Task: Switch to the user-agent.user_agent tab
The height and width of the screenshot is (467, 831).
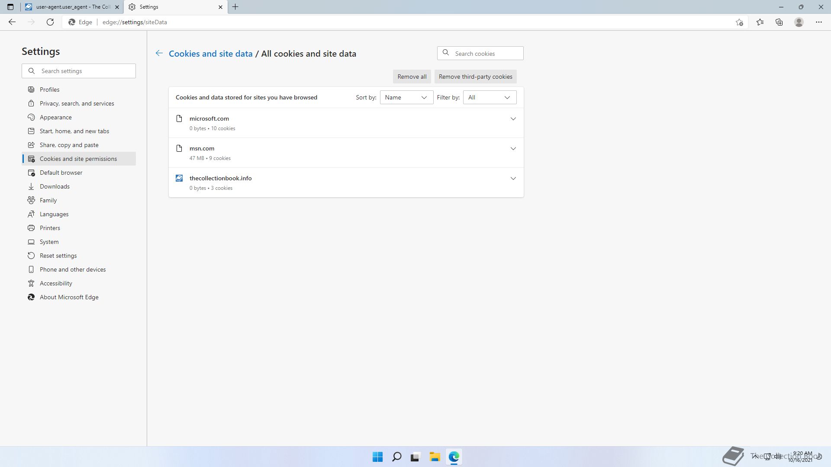Action: 72,7
